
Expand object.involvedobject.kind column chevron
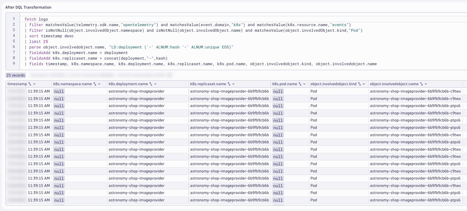pyautogui.click(x=364, y=84)
